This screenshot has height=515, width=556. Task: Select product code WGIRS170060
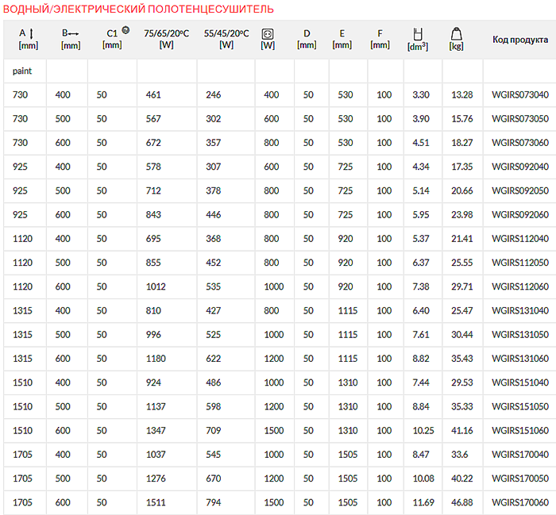[520, 502]
